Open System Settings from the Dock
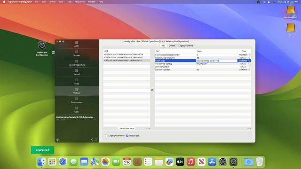The height and width of the screenshot is (169, 301). 222,162
